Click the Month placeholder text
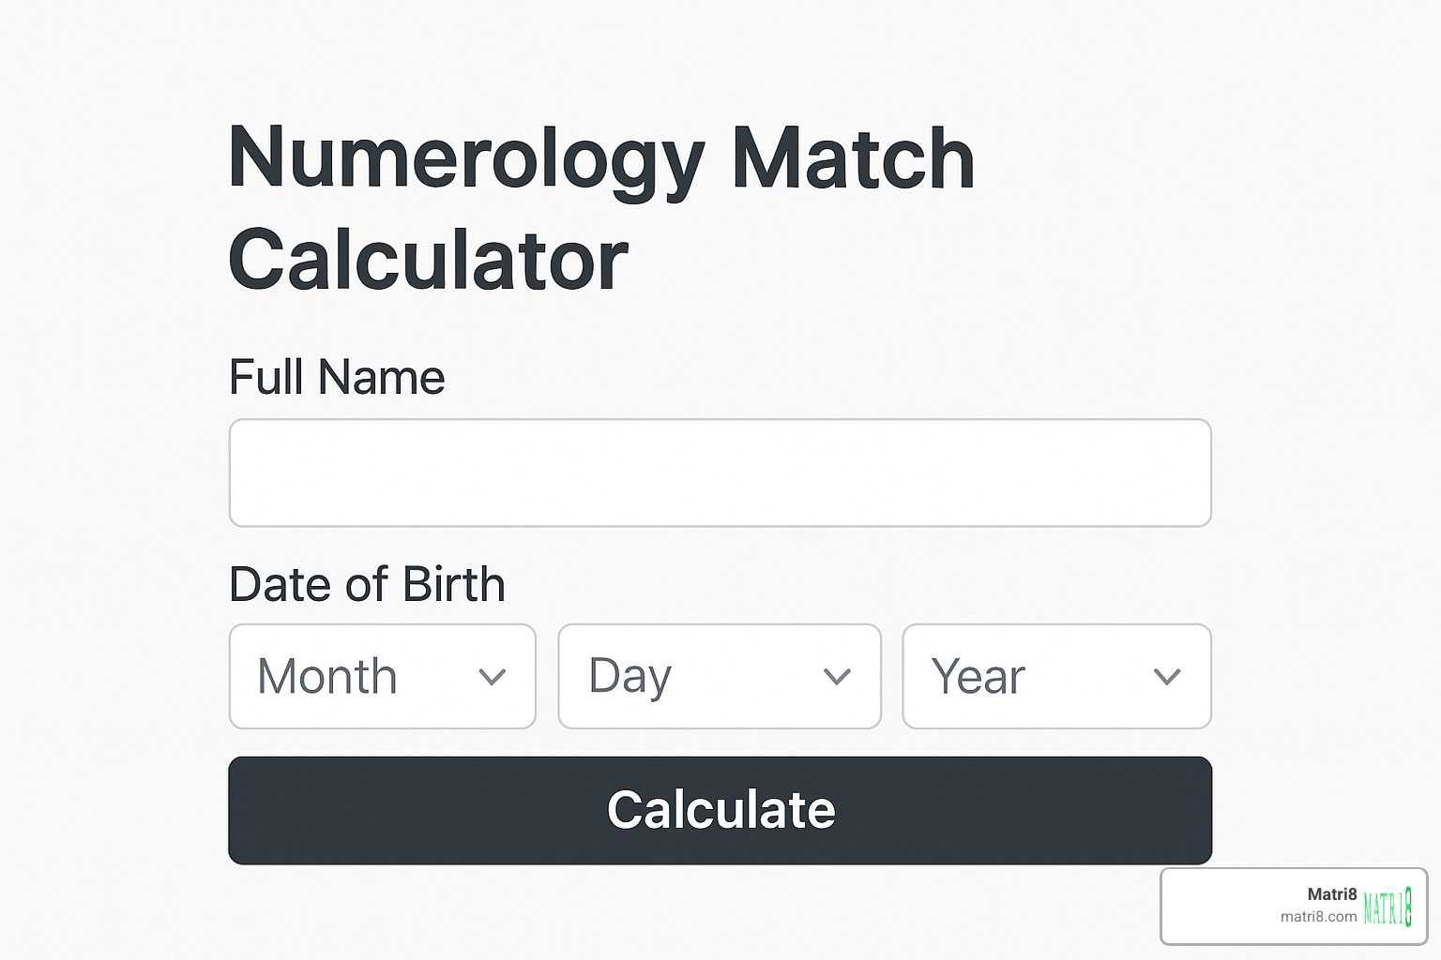This screenshot has width=1441, height=960. pos(327,676)
